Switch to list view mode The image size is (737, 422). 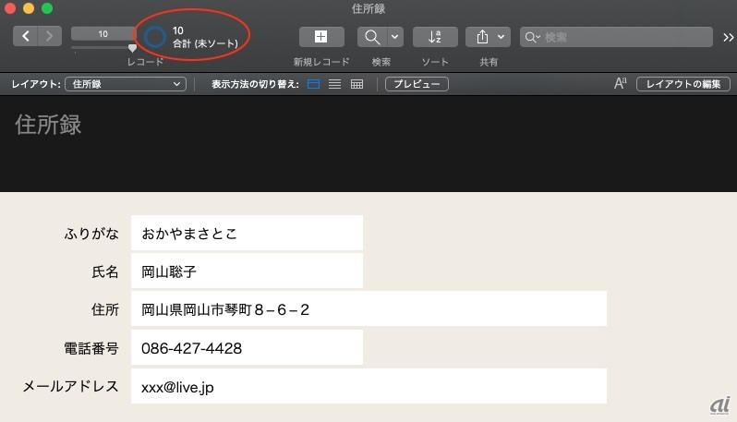point(335,84)
